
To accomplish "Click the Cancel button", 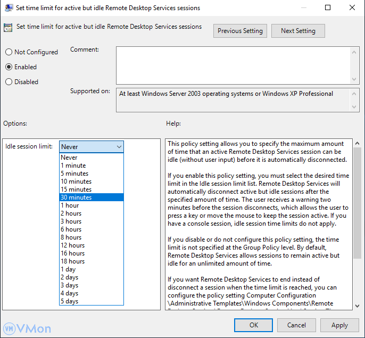I will [x=296, y=325].
